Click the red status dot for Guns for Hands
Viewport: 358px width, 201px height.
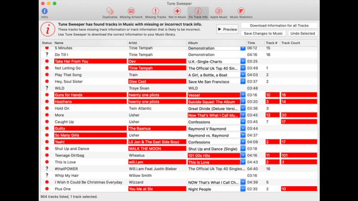pyautogui.click(x=47, y=95)
